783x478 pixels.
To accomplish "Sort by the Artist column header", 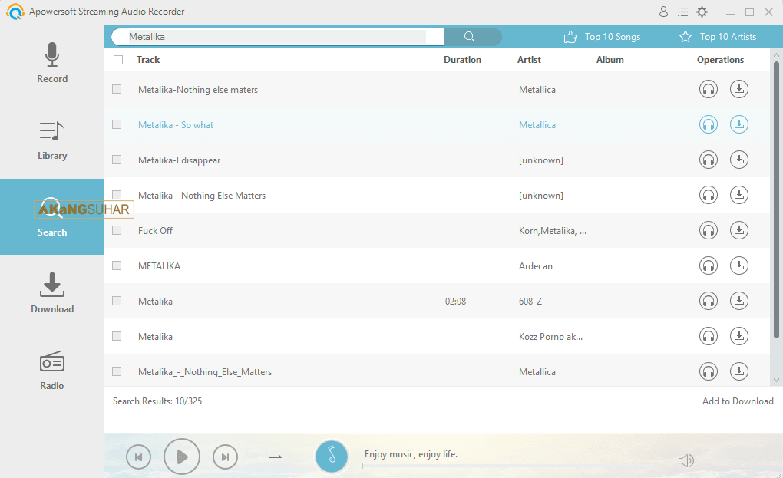I will pos(529,60).
